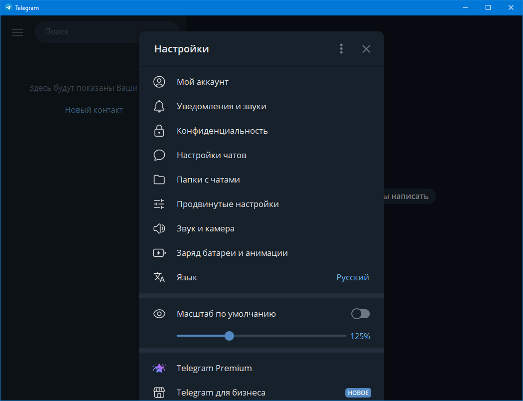Open Конфиденциальность settings
Image resolution: width=523 pixels, height=401 pixels.
click(261, 131)
